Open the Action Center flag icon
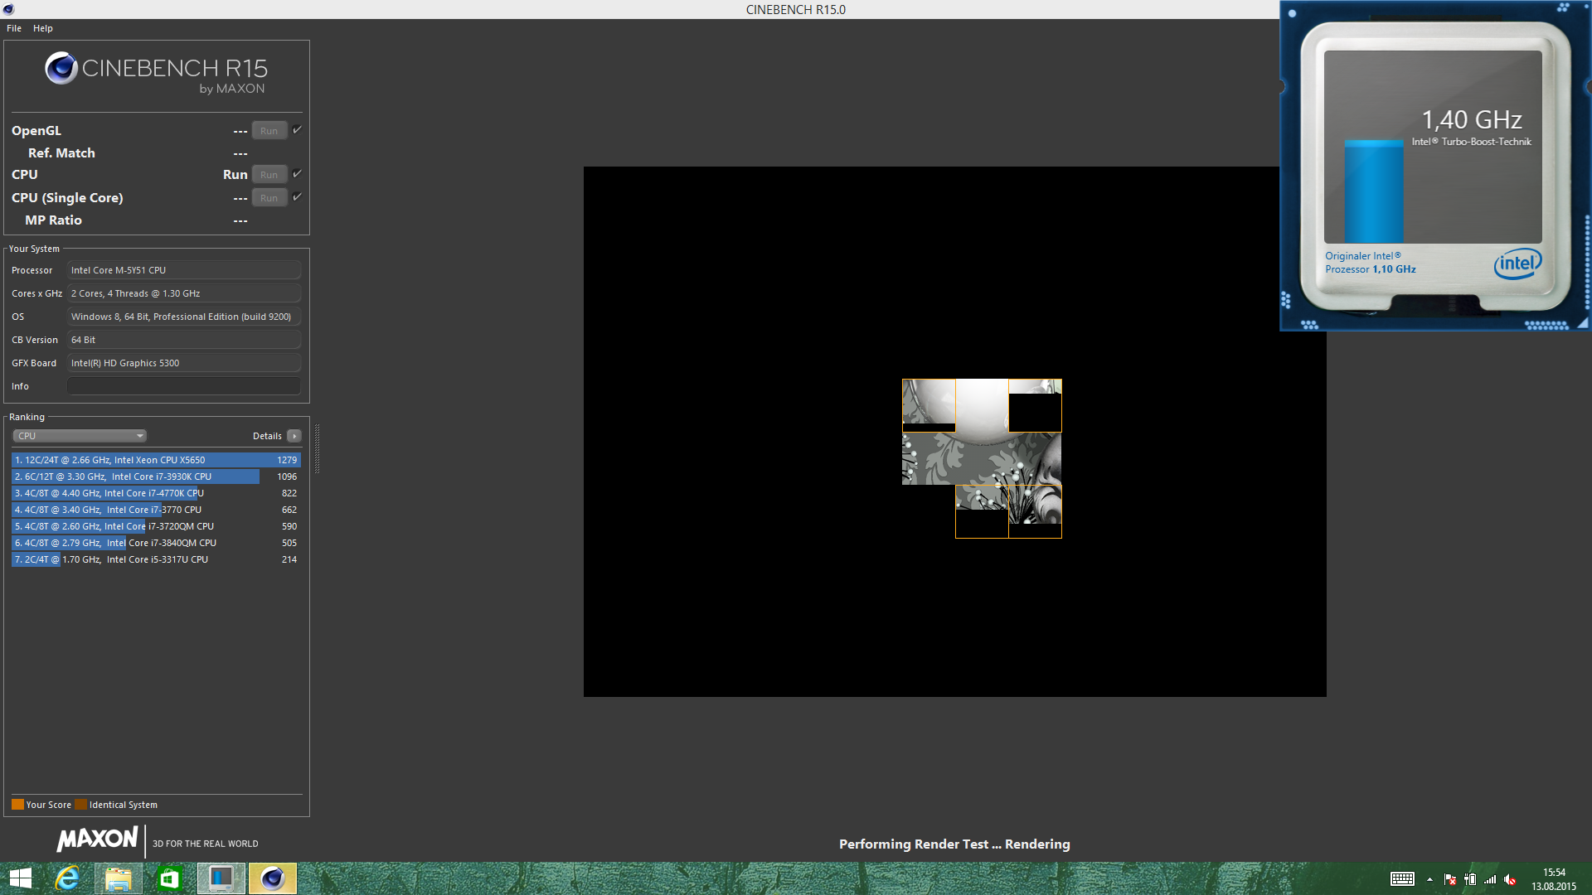Screen dimensions: 1592x895 [x=1449, y=879]
